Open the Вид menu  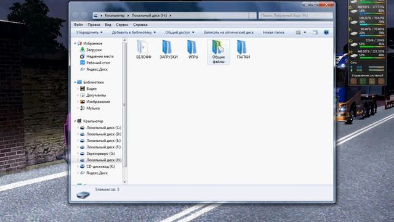point(108,25)
